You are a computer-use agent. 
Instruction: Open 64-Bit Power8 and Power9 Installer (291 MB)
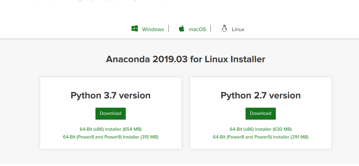coord(261,137)
